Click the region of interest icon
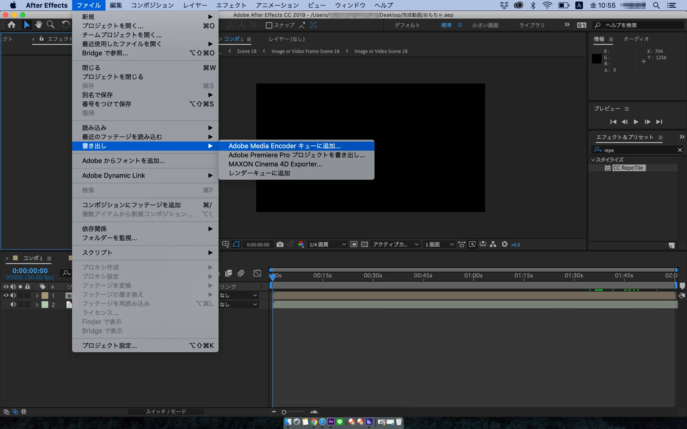The width and height of the screenshot is (687, 429). [354, 244]
